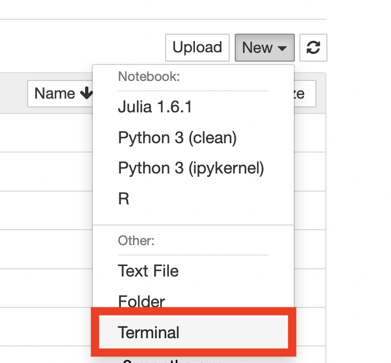Create a new Text File
This screenshot has height=363, width=391.
(148, 271)
